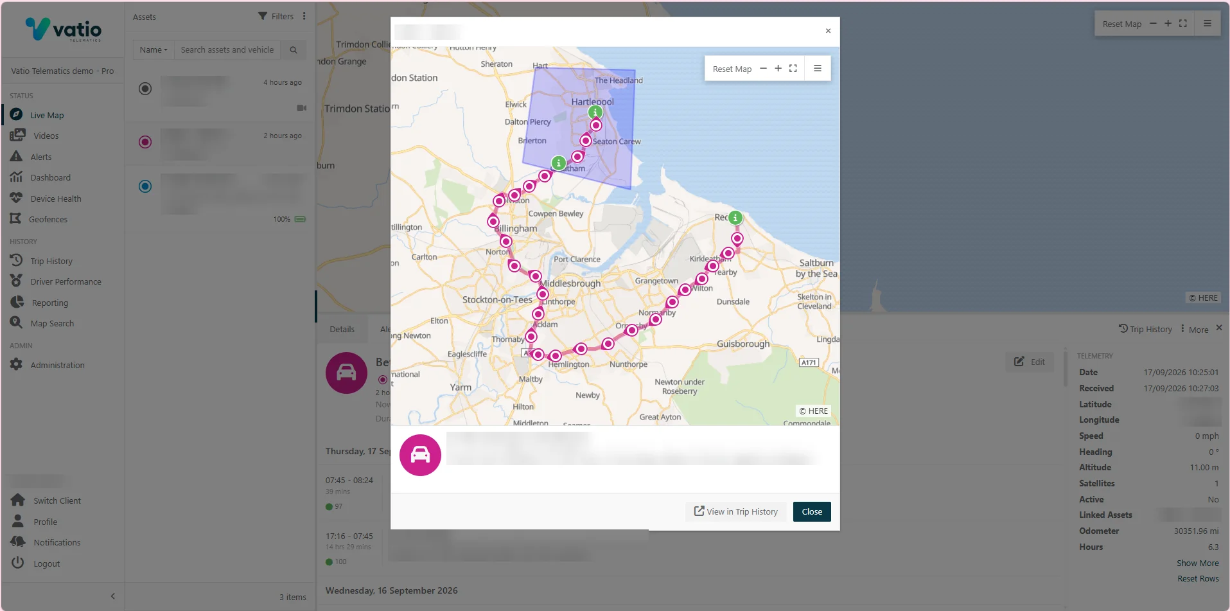The width and height of the screenshot is (1230, 611).
Task: Switch to the Details tab
Action: 342,330
